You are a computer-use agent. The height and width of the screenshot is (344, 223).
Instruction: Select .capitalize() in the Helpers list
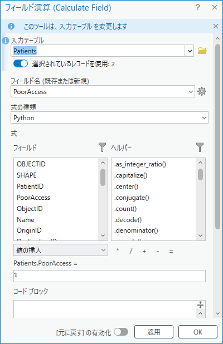pos(130,175)
